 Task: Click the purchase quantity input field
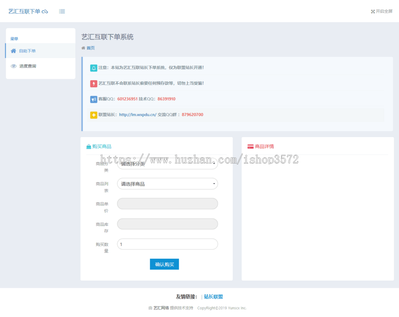pyautogui.click(x=167, y=244)
